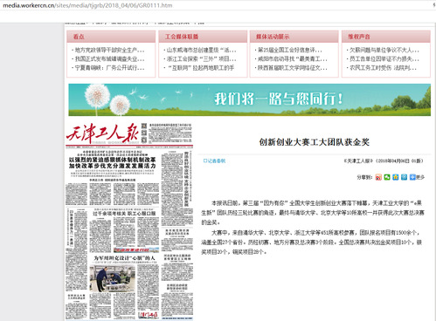Image resolution: width=436 pixels, height=321 pixels.
Task: Share to QQ Zone star icon
Action: (x=395, y=177)
